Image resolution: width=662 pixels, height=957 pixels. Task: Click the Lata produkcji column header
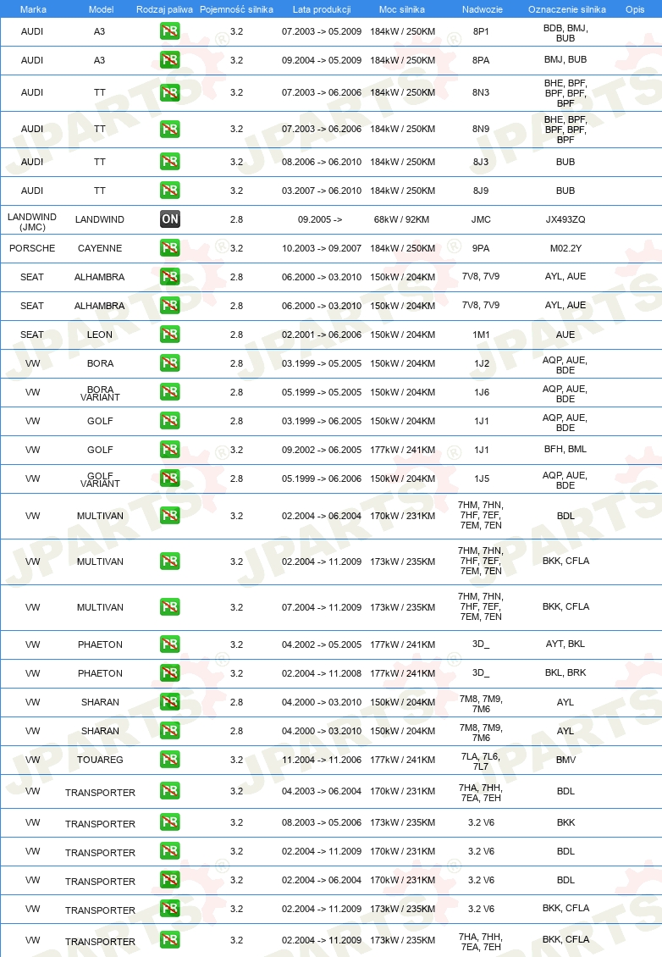(x=322, y=9)
